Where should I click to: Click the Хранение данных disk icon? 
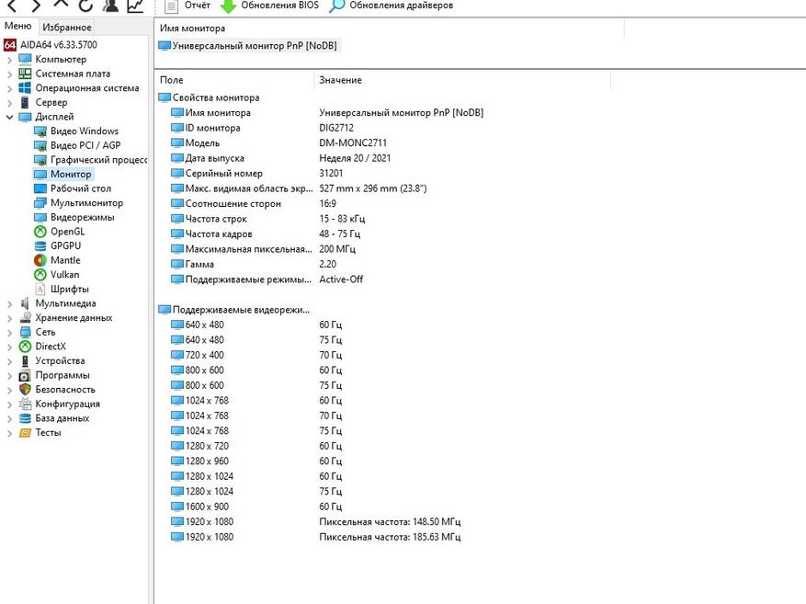[25, 318]
